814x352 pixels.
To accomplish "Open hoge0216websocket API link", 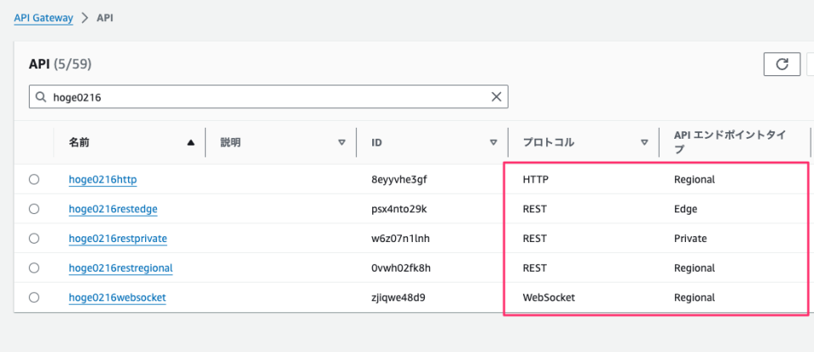I will coord(117,298).
